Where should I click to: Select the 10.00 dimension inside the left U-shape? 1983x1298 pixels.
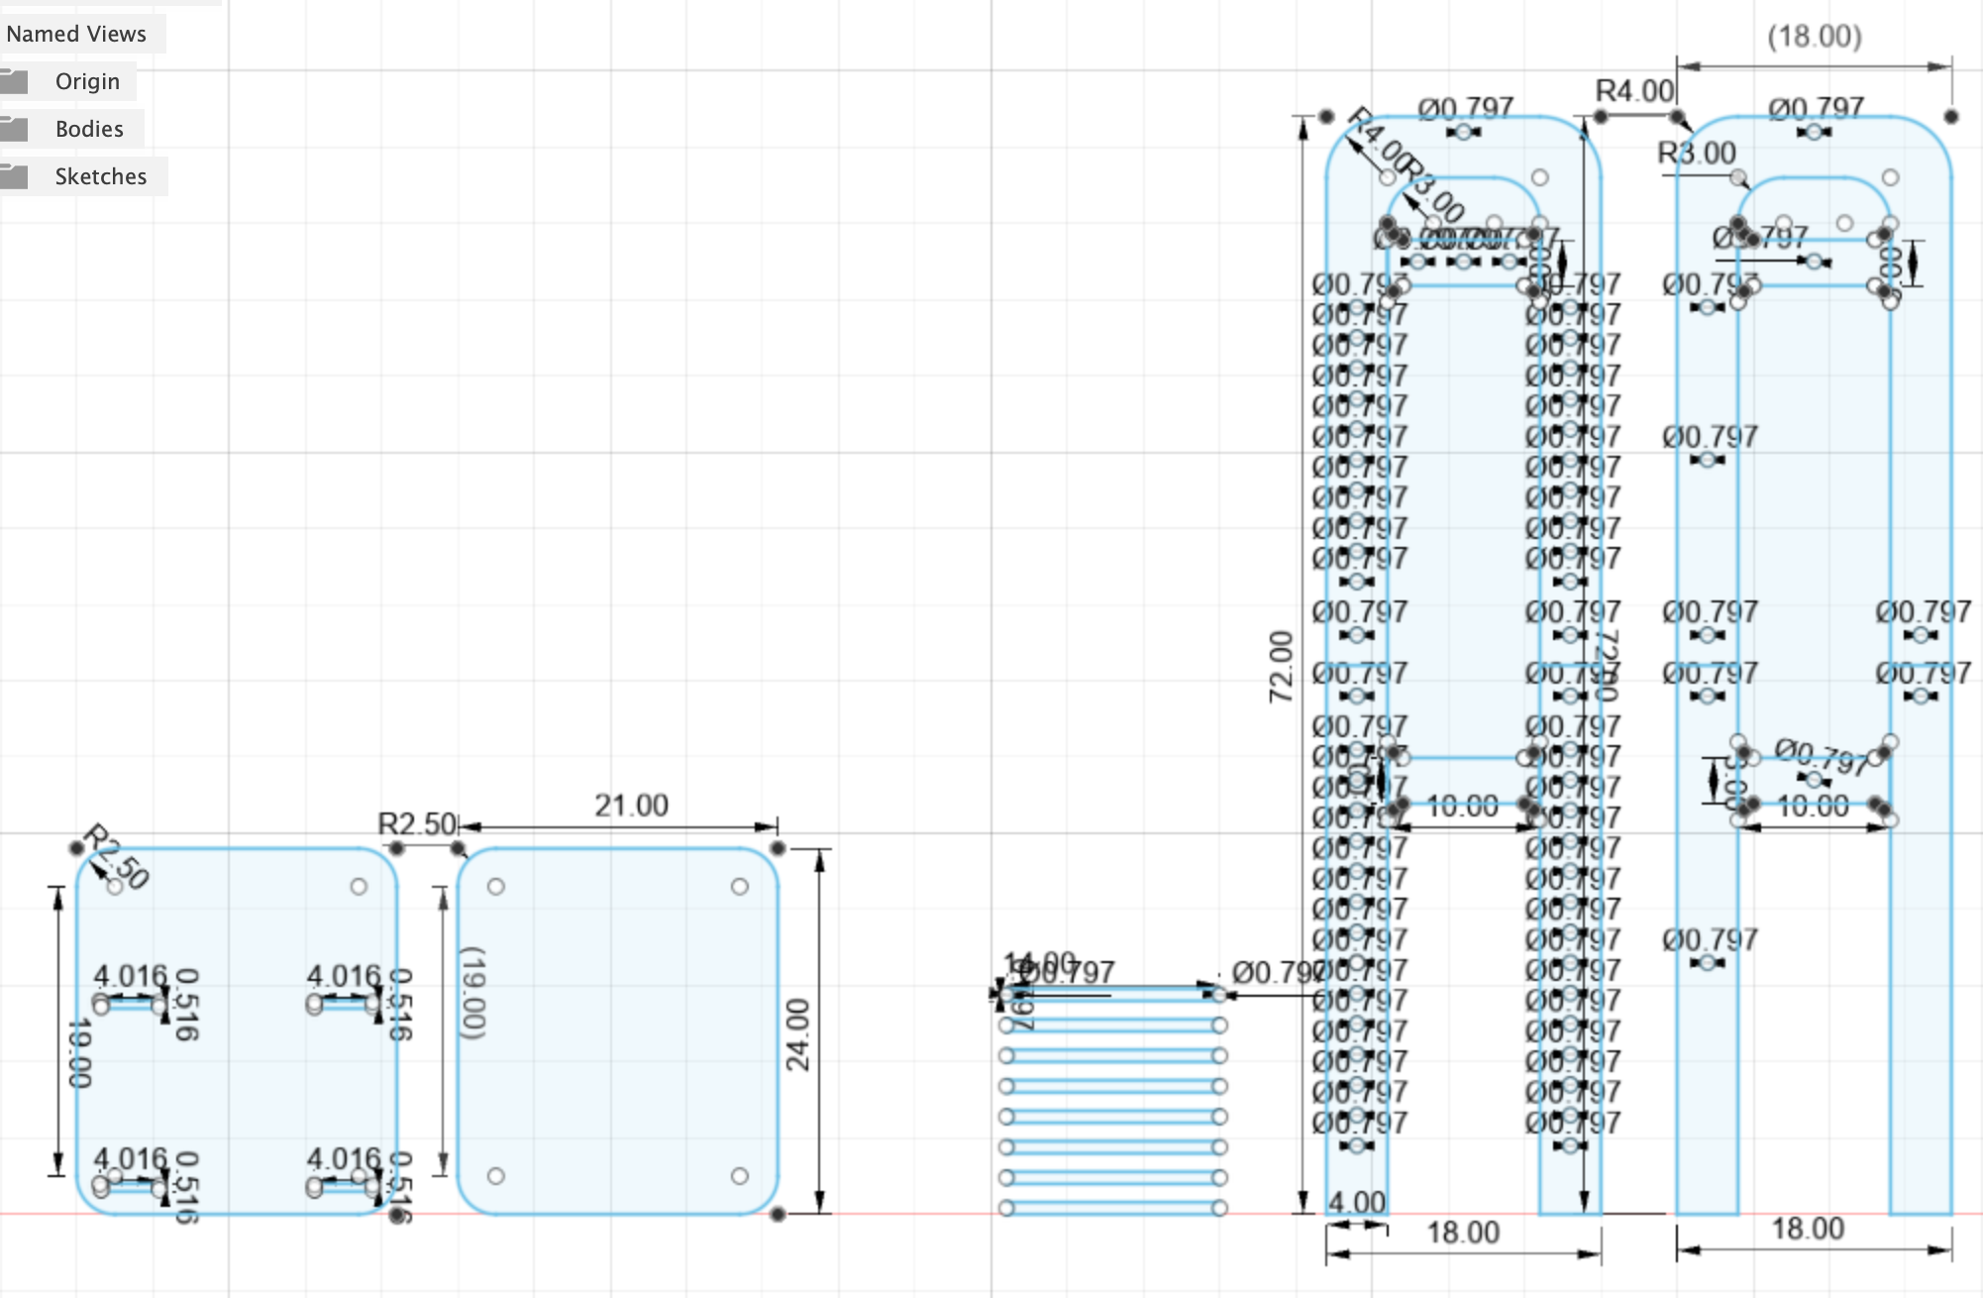(x=1463, y=807)
